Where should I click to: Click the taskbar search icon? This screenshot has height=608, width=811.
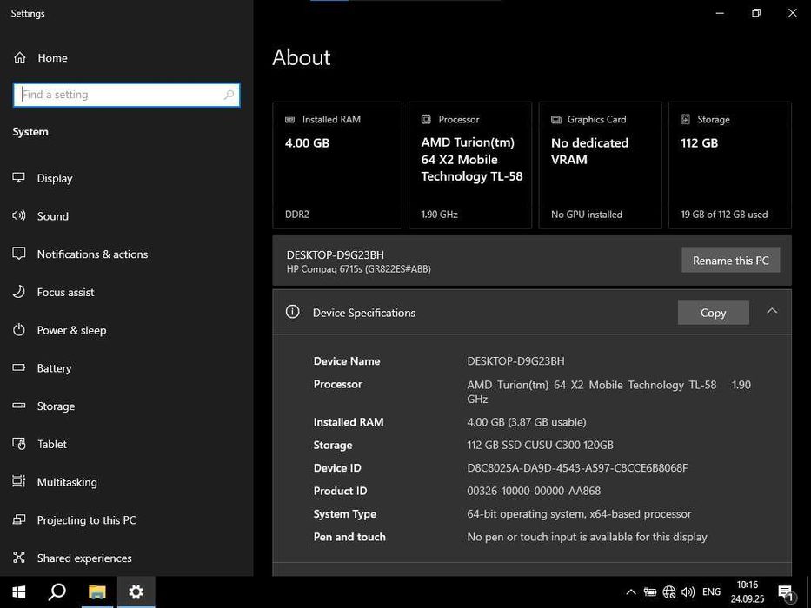click(57, 592)
